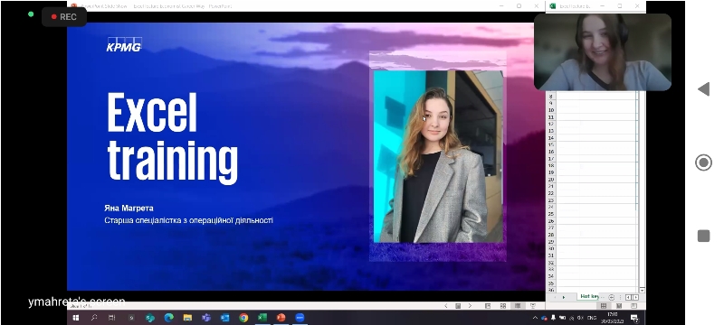Open the taskbar search magnifier
This screenshot has width=724, height=325.
[x=94, y=318]
